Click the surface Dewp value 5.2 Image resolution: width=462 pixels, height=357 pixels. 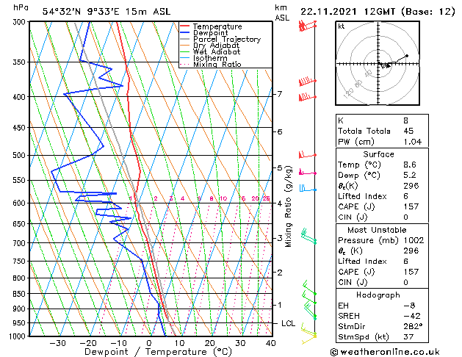410,176
